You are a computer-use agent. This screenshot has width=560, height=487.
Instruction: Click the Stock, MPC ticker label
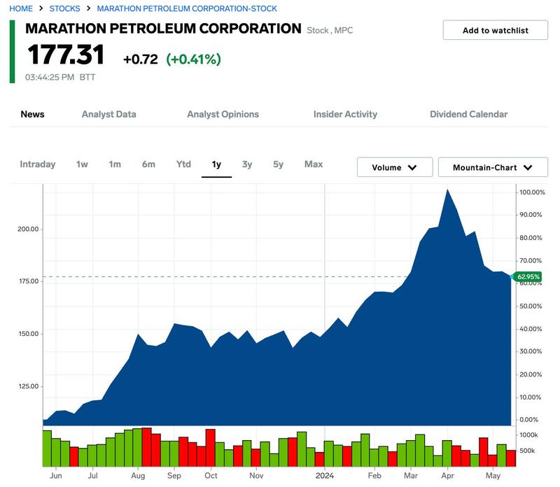(x=330, y=30)
